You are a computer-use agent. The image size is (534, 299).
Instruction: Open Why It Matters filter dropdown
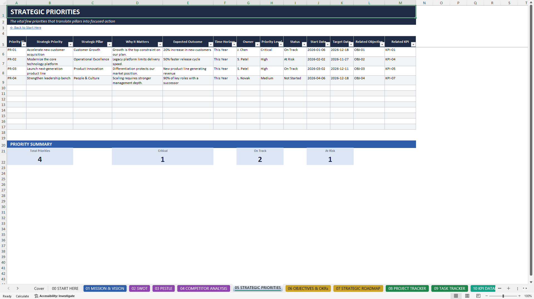coord(160,45)
